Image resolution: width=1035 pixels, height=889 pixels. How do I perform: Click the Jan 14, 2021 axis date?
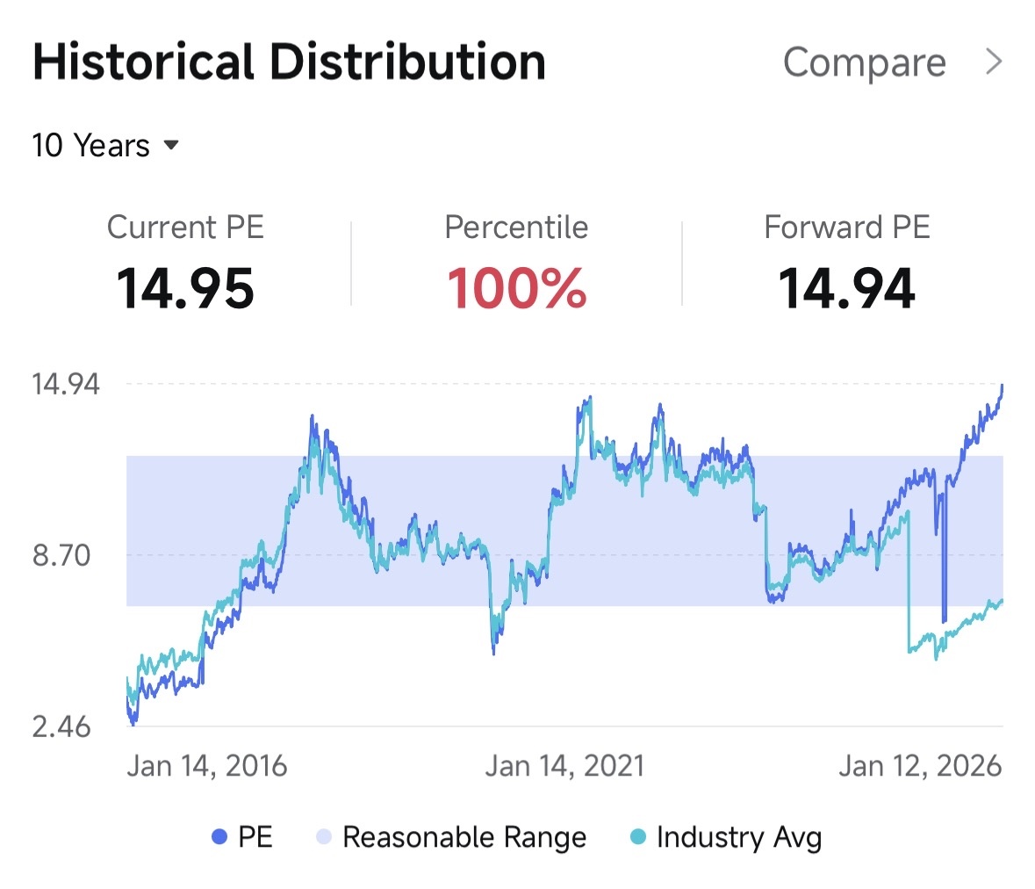(564, 766)
